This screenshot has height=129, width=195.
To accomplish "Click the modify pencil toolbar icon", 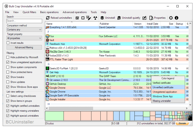I will [144, 18].
